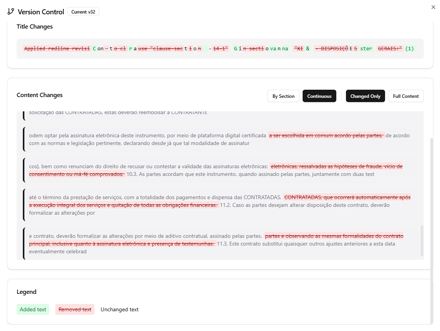Open the Current: v32 version badge
The width and height of the screenshot is (440, 331).
83,12
